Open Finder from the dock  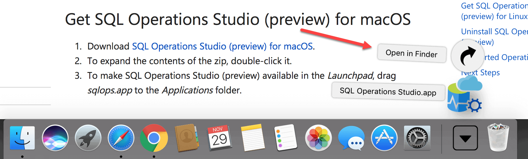click(x=22, y=138)
